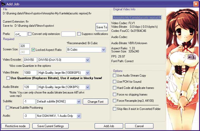Click the Screen Size: 320x240 info line
The image size is (200, 131).
coord(125,51)
